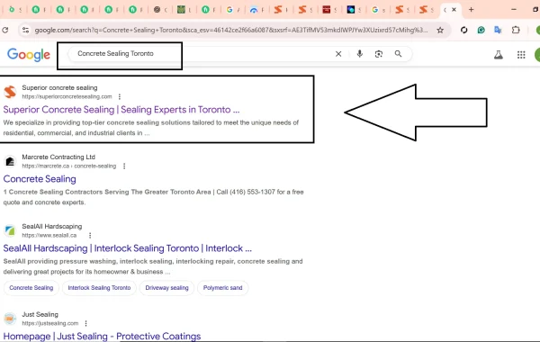Viewport: 540px width, 342px height.
Task: Open more options for Marcrete Contracting result
Action: 124,166
